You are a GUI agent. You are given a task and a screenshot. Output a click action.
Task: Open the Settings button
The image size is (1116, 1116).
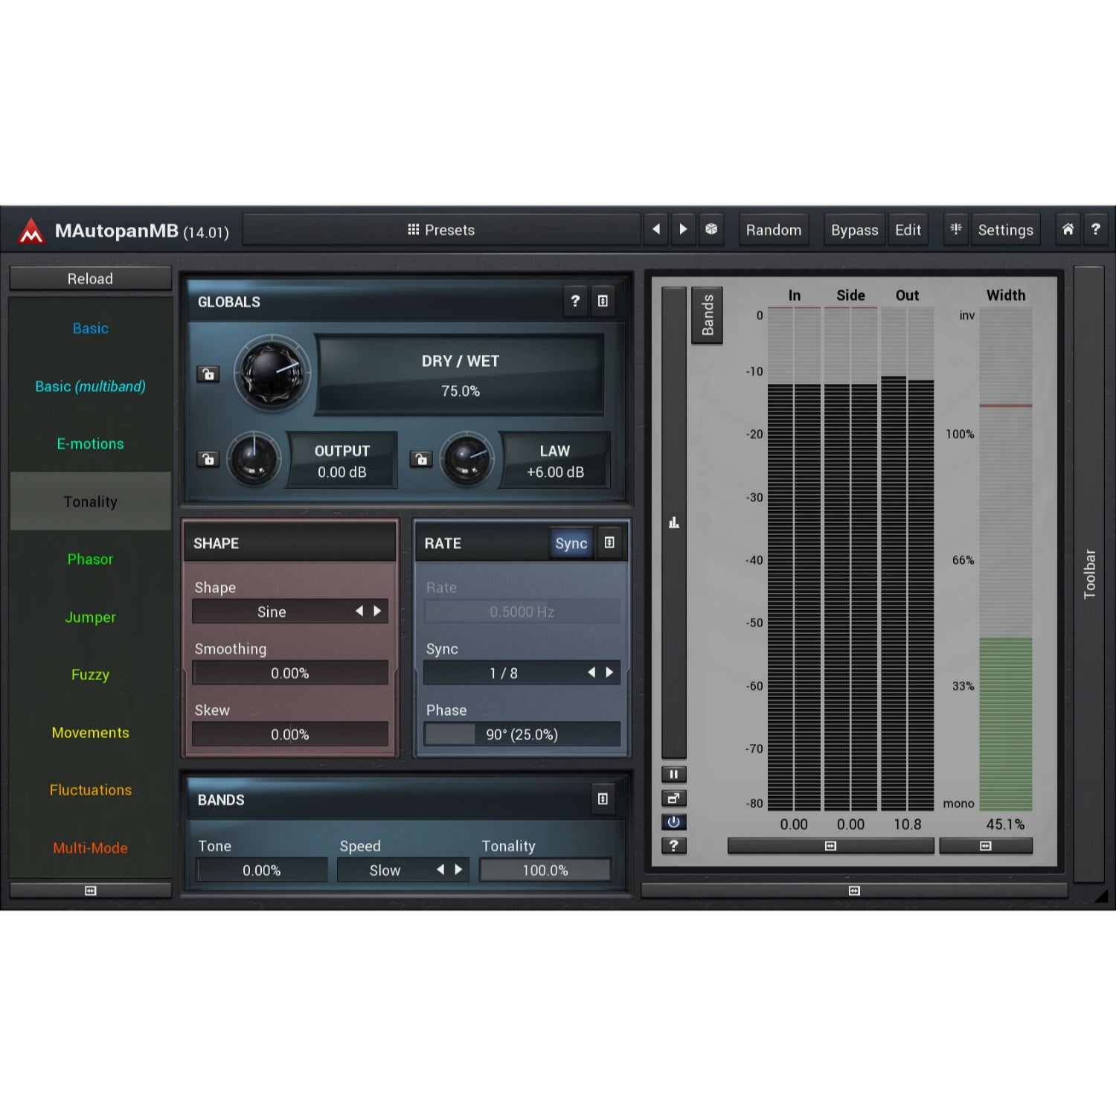pos(1005,230)
